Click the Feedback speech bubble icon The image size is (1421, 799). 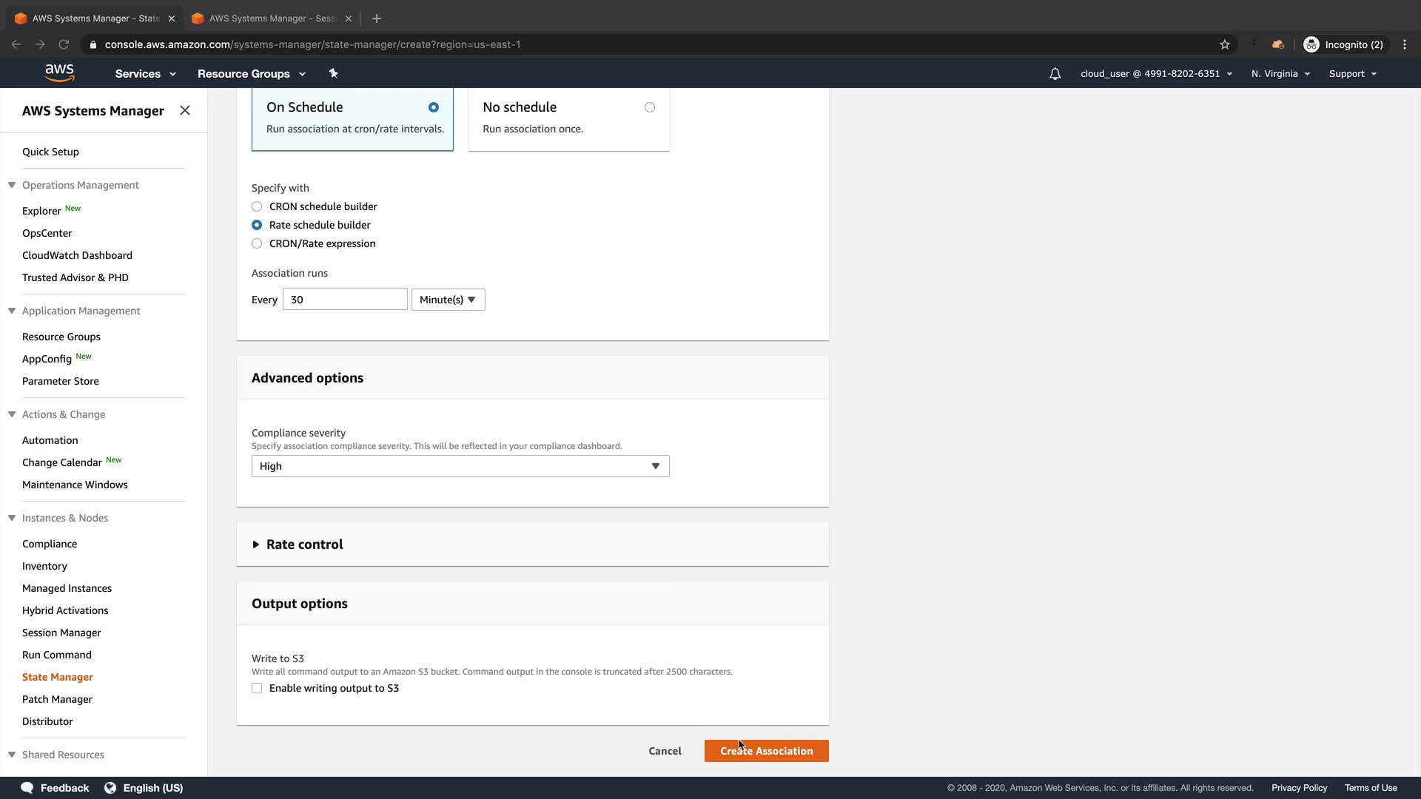[27, 788]
